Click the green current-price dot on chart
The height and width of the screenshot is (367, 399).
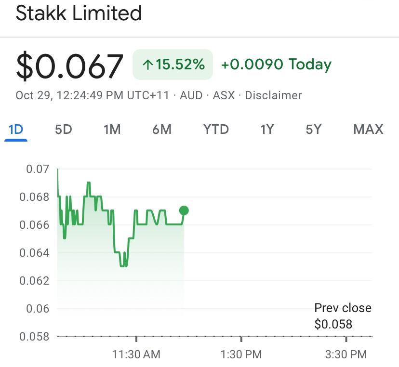(x=184, y=210)
